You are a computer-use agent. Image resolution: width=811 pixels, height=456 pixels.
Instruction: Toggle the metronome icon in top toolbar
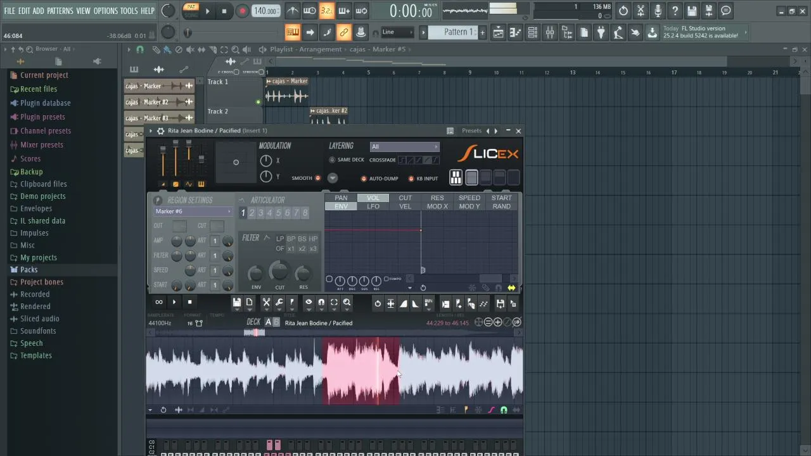pos(293,11)
